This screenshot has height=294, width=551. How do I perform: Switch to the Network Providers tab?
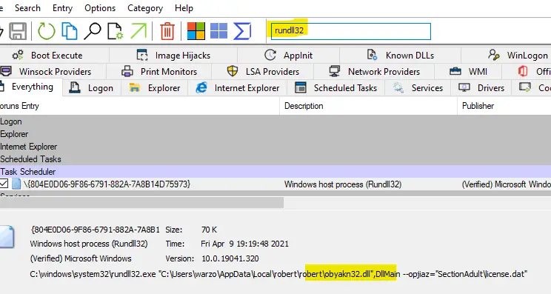pos(374,71)
